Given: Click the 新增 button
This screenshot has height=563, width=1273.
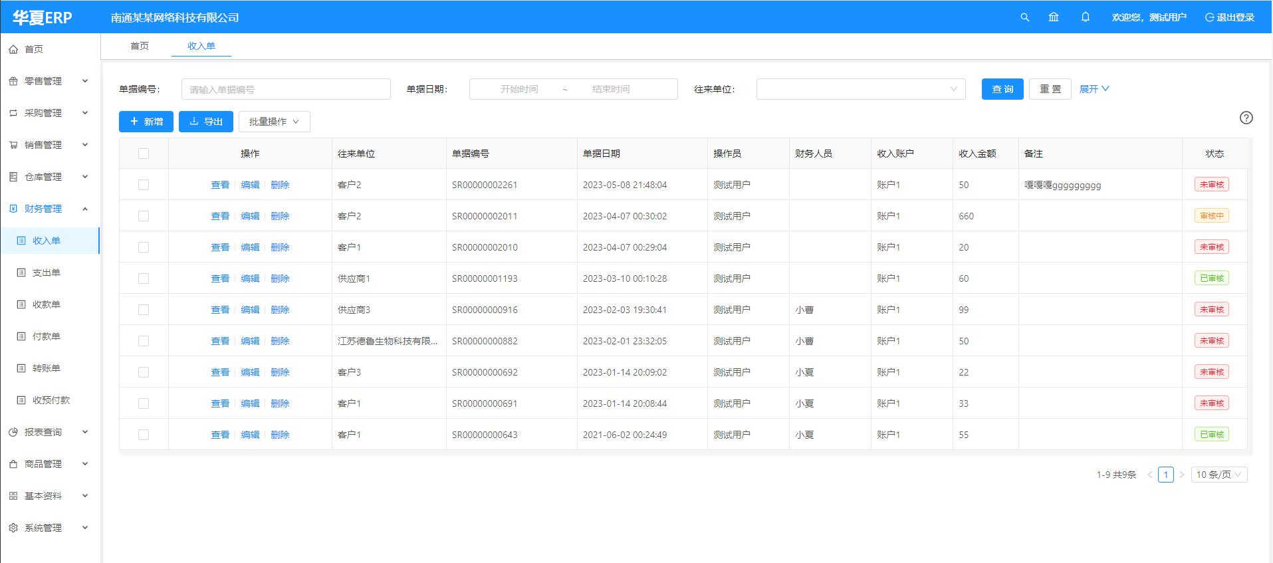Looking at the screenshot, I should [146, 122].
